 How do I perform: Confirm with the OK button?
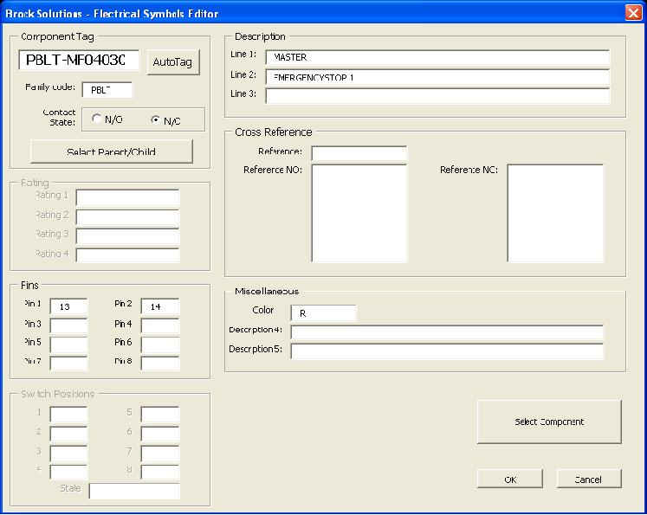pos(510,480)
